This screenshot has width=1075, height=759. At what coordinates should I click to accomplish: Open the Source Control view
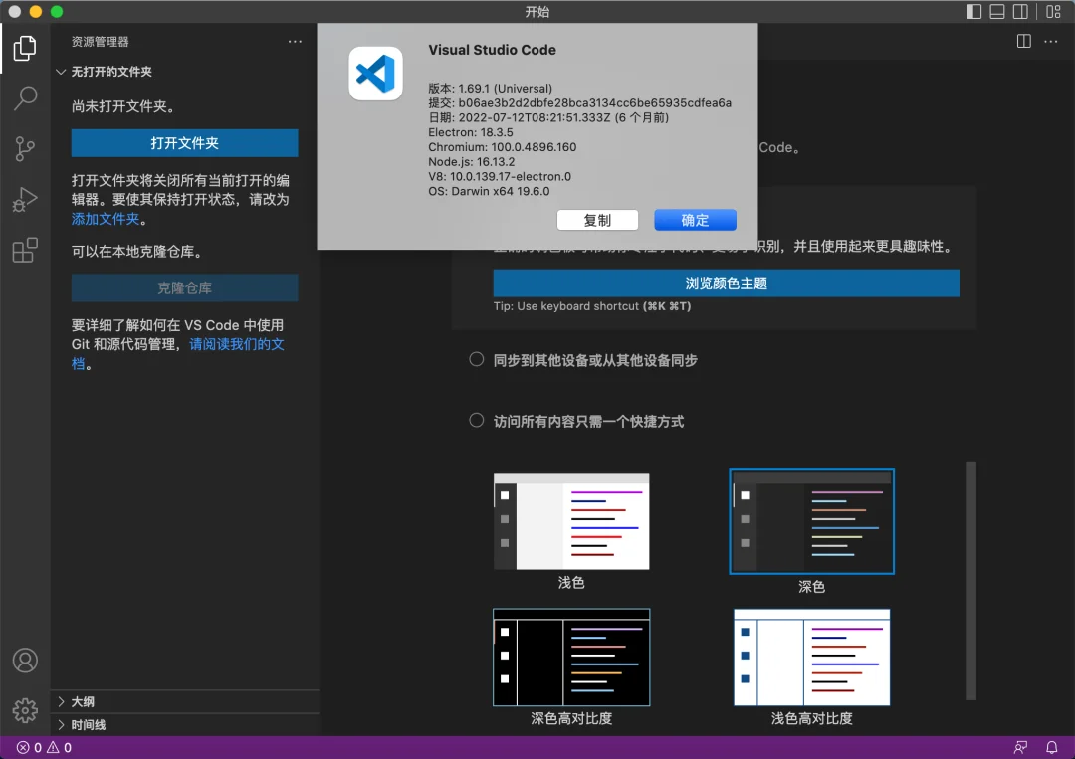25,148
